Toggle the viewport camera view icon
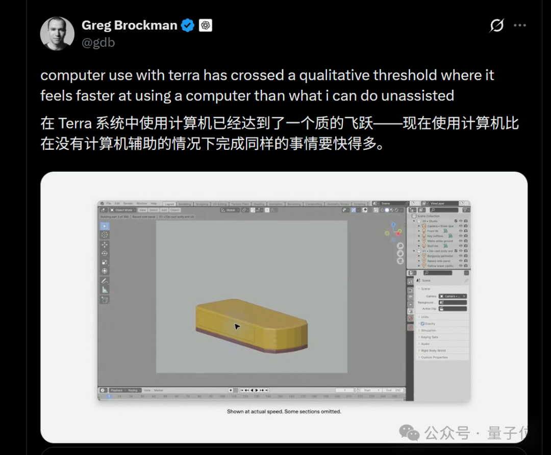The height and width of the screenshot is (455, 551). pos(400,261)
